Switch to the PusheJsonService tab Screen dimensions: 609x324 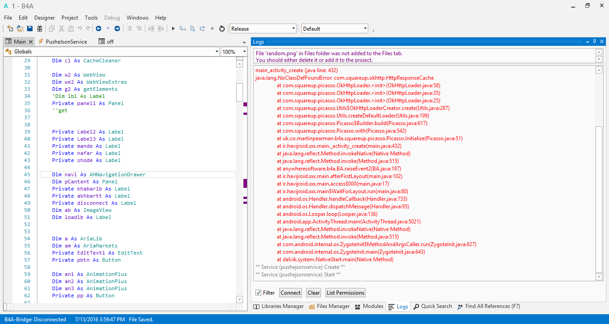[66, 41]
